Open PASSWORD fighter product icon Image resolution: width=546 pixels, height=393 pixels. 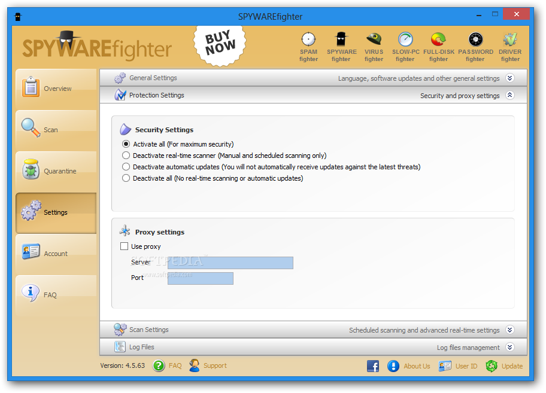point(475,47)
